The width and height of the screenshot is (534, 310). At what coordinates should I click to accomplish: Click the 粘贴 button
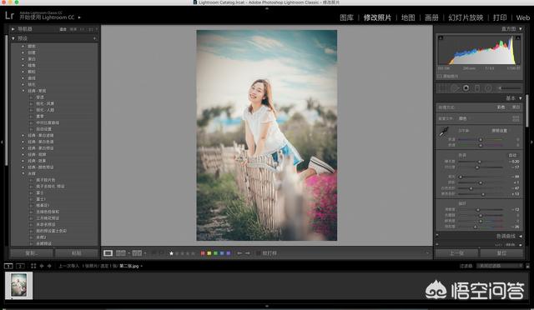[76, 253]
